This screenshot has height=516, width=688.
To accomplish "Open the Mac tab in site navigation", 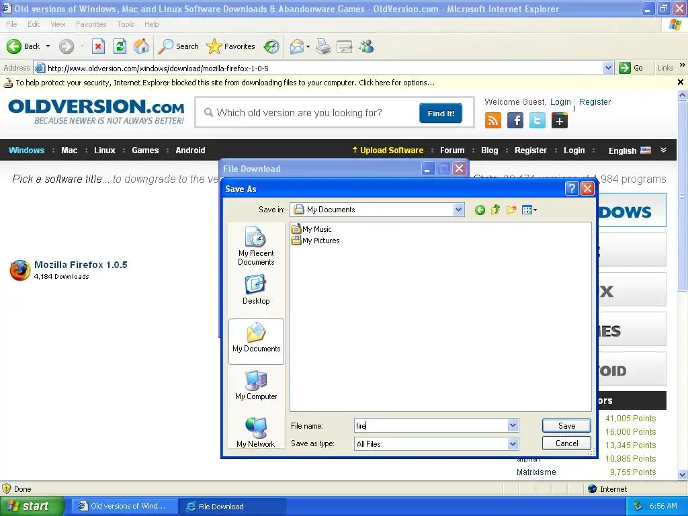I will (x=69, y=150).
